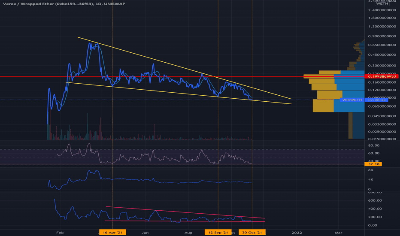Click the 60.00 level on RSI scale

pos(374,153)
